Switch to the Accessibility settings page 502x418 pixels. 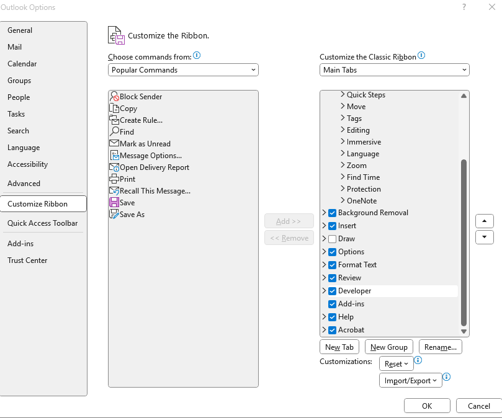coord(27,164)
